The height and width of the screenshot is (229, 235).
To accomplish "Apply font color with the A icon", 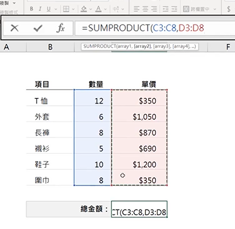I will coord(98,9).
